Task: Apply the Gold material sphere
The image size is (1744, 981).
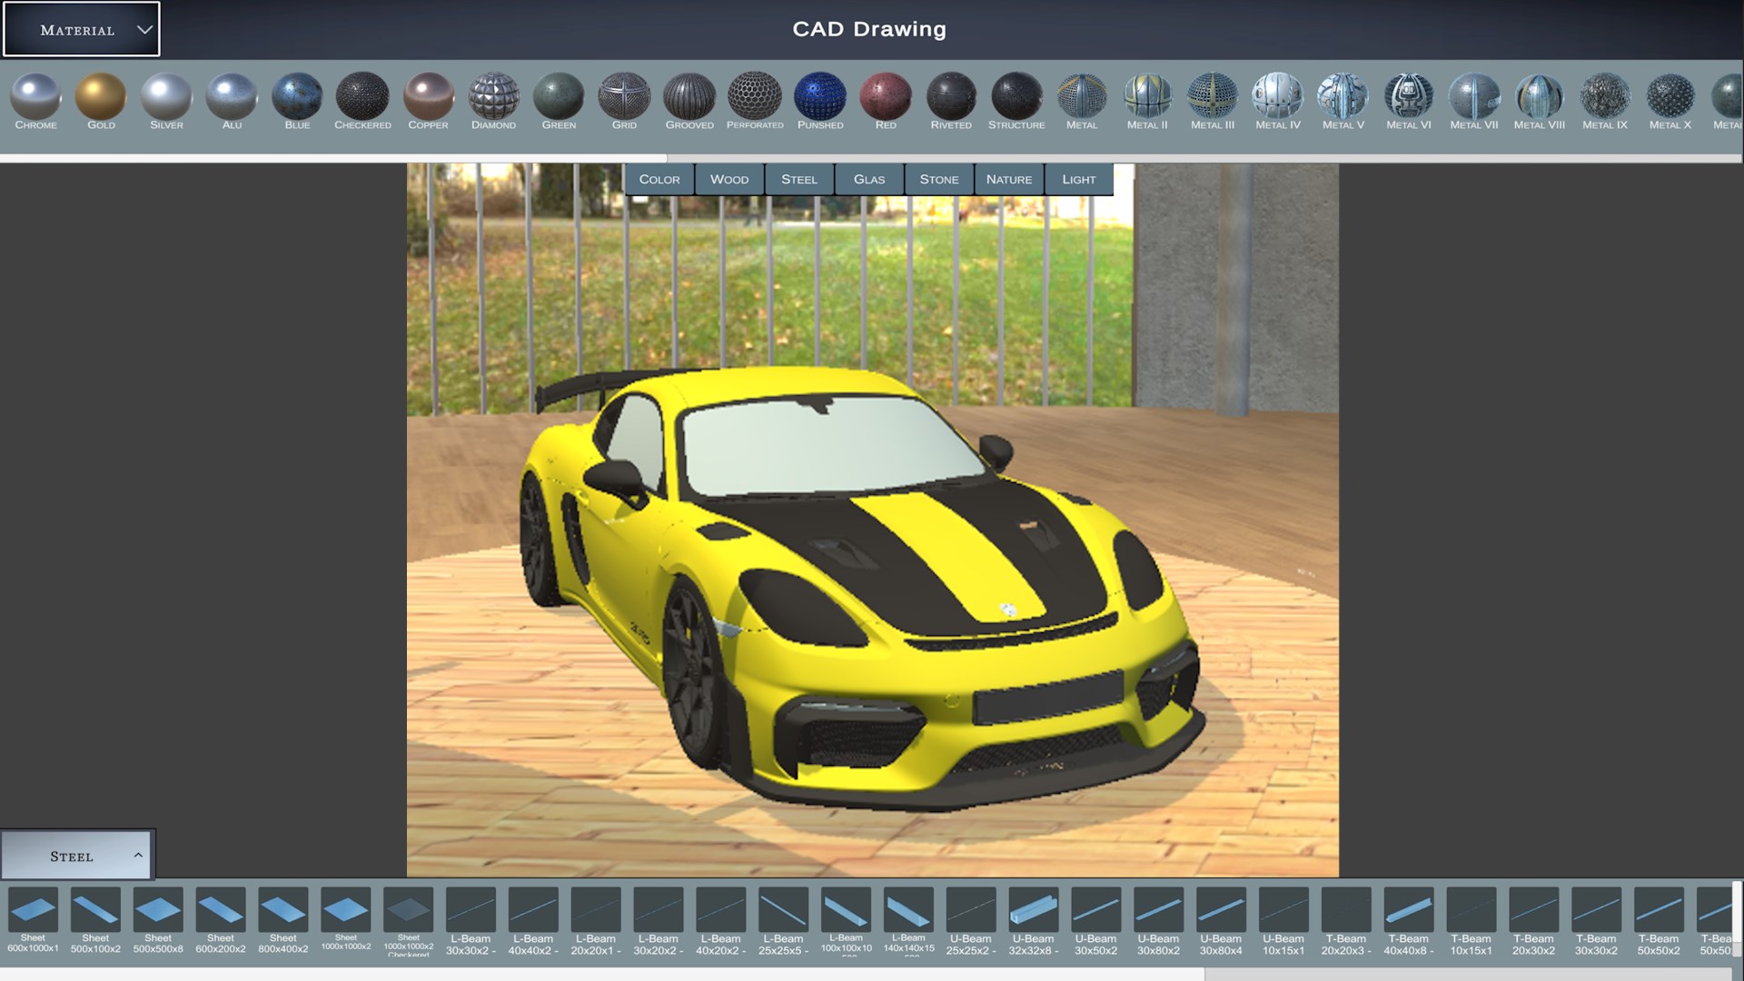Action: pos(101,96)
